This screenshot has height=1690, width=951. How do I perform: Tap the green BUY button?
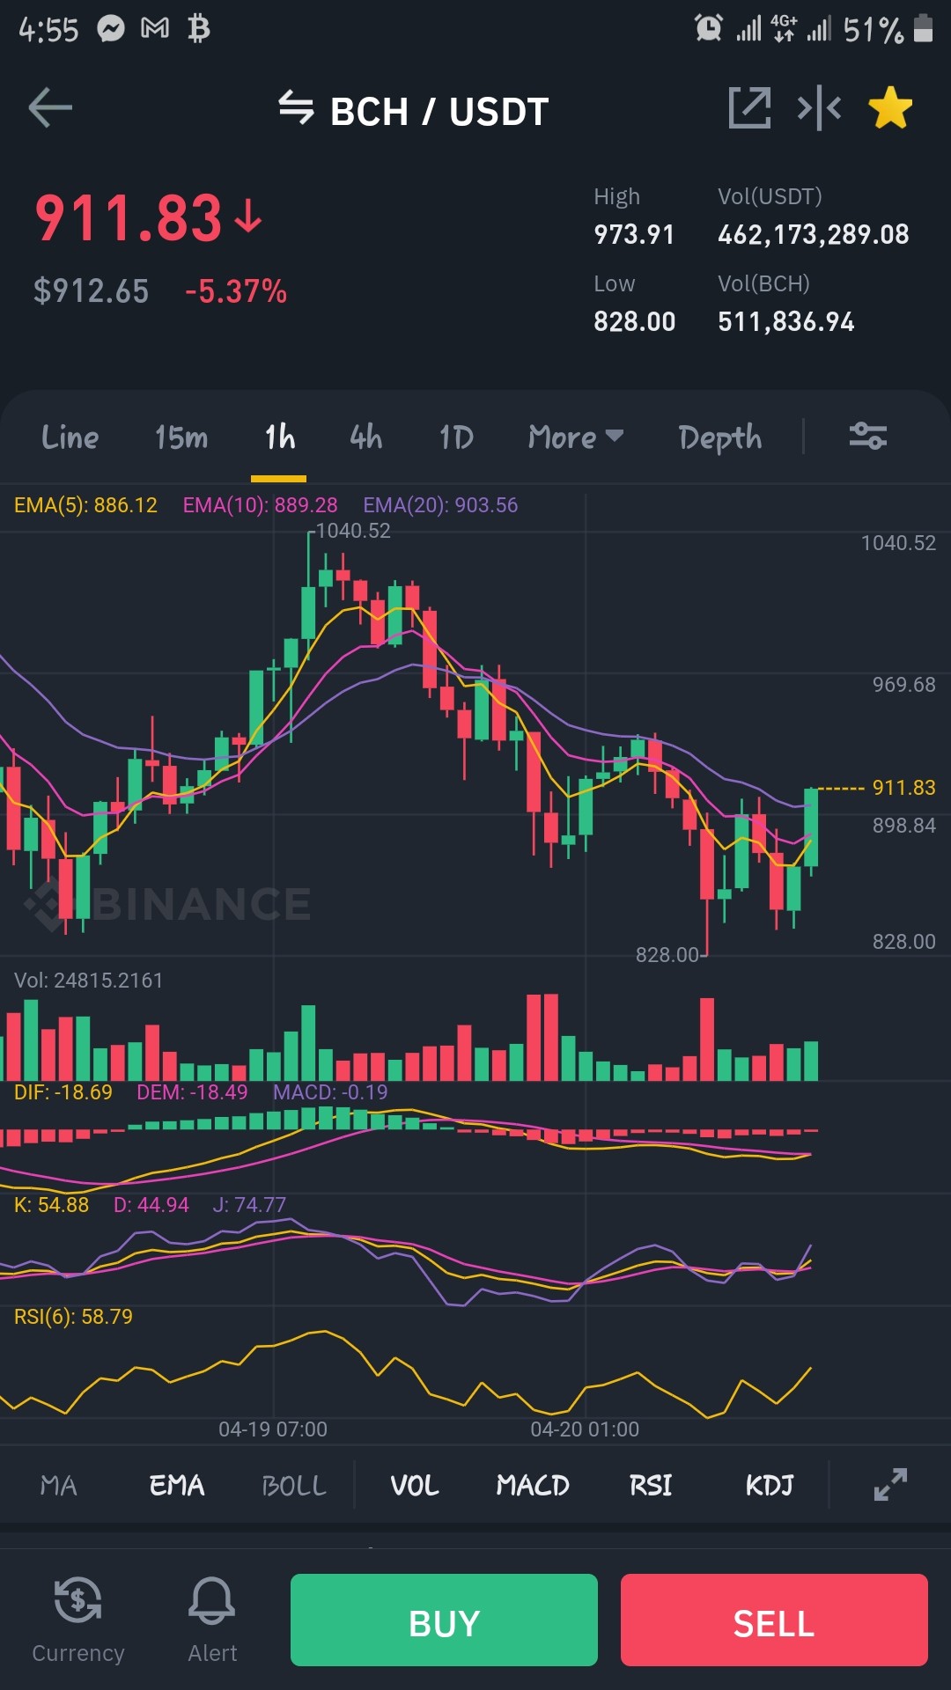tap(444, 1620)
